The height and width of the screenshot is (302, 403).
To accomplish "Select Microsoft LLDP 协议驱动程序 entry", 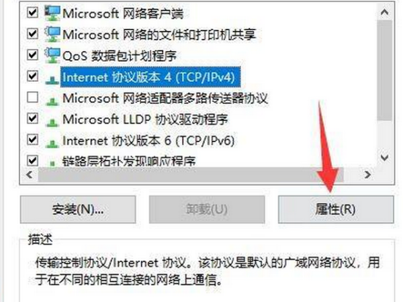I will 145,119.
